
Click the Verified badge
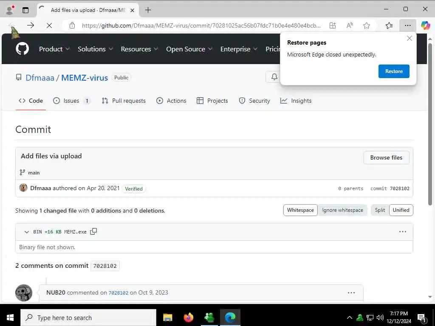134,188
